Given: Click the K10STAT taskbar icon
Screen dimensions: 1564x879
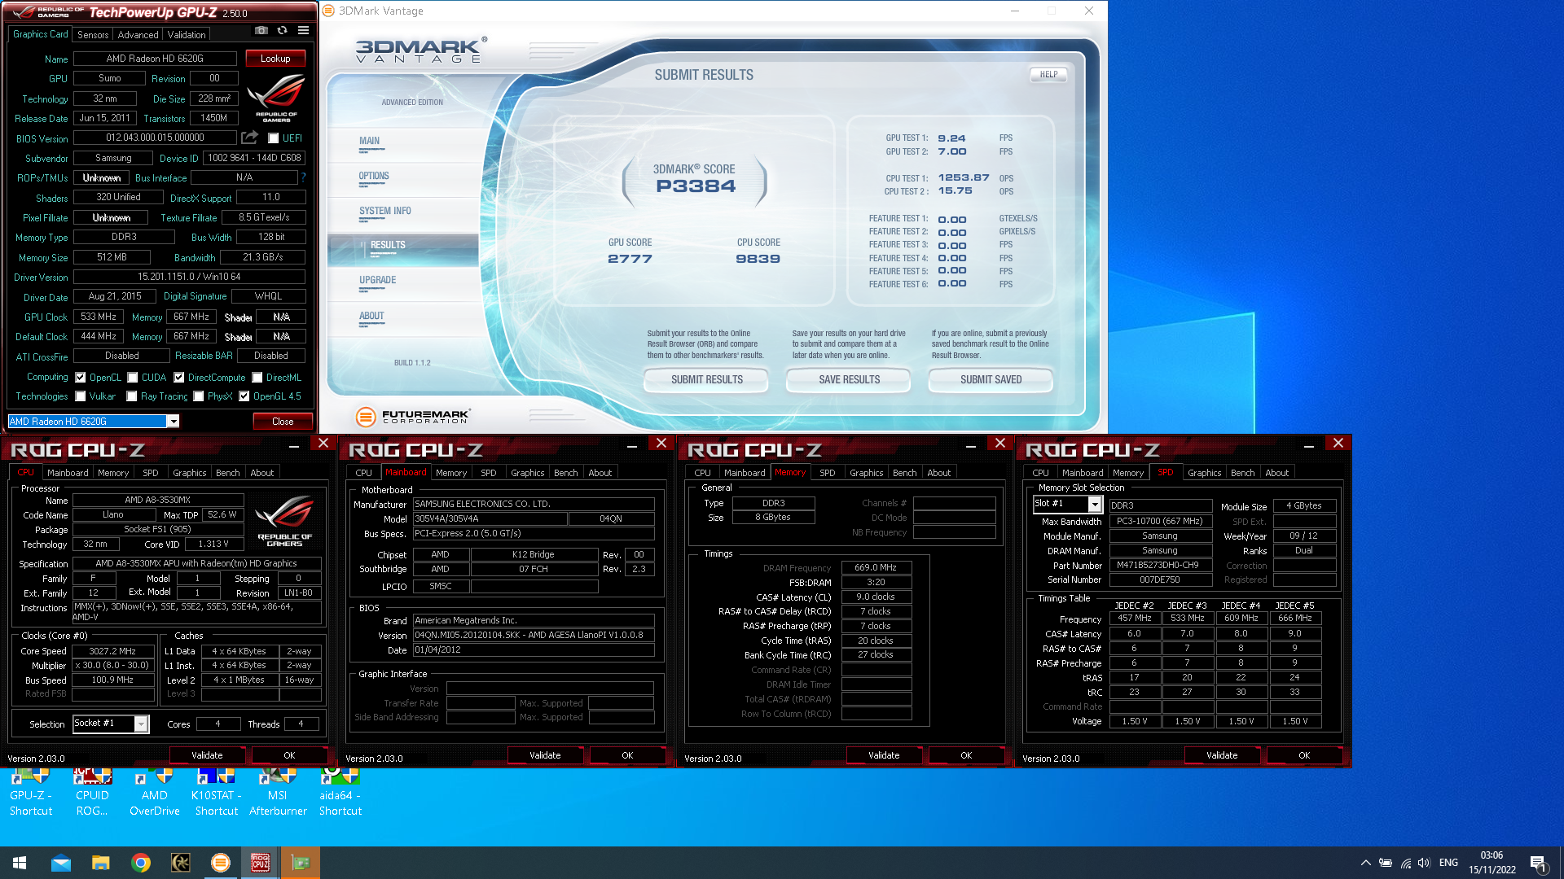Looking at the screenshot, I should [x=180, y=863].
